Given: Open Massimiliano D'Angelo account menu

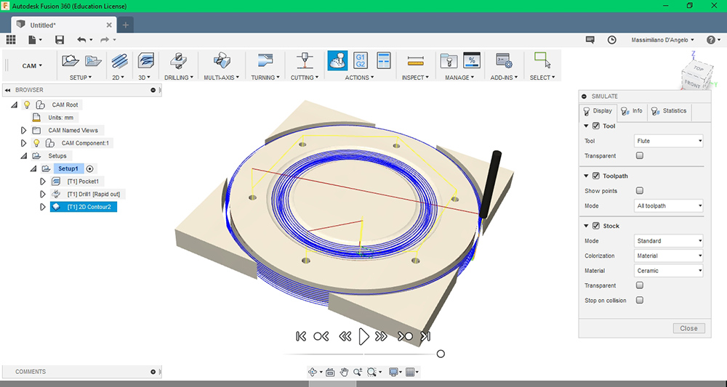Looking at the screenshot, I should coord(662,40).
